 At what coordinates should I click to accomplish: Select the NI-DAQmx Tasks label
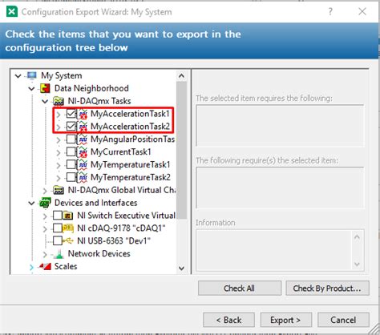[x=99, y=101]
